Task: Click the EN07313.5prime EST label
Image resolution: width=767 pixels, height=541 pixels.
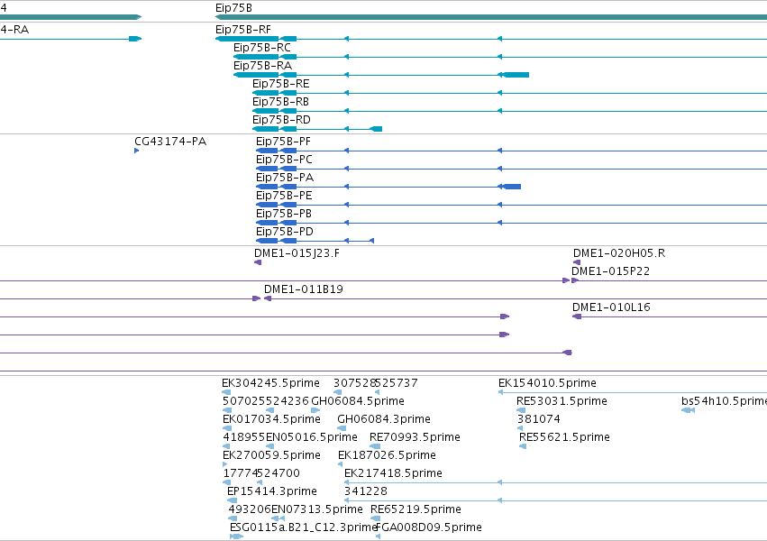Action: pos(317,509)
